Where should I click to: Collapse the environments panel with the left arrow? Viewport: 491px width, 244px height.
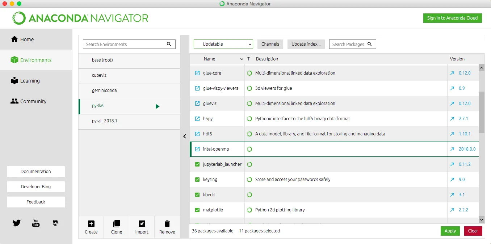coord(185,136)
